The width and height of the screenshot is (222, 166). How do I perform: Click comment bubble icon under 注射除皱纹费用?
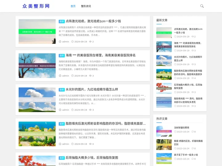[x=192, y=132]
